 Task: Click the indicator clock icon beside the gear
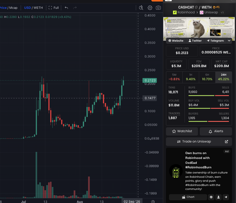(141, 8)
